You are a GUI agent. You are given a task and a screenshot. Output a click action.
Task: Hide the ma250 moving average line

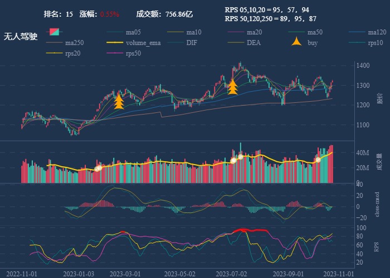74,43
